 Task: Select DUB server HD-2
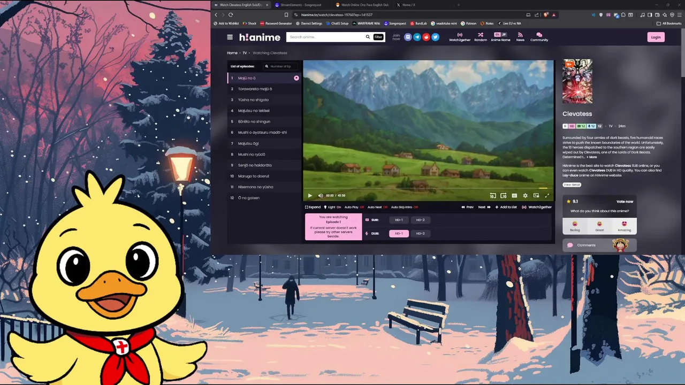pos(420,233)
